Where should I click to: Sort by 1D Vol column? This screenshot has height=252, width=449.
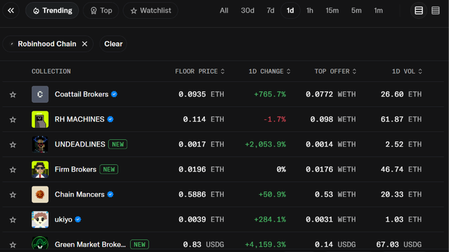click(x=407, y=71)
